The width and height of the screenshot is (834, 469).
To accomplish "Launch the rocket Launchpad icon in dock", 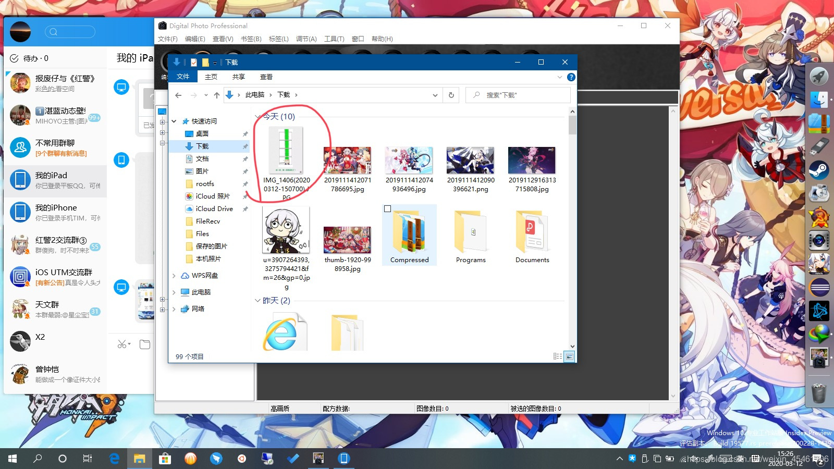I will tap(819, 76).
